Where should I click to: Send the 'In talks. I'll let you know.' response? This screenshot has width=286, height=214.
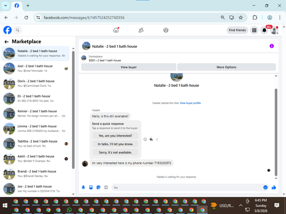(116, 144)
